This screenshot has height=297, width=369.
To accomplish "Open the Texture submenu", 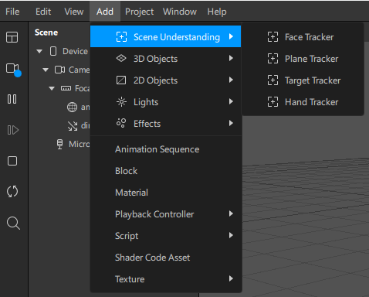I will (165, 279).
